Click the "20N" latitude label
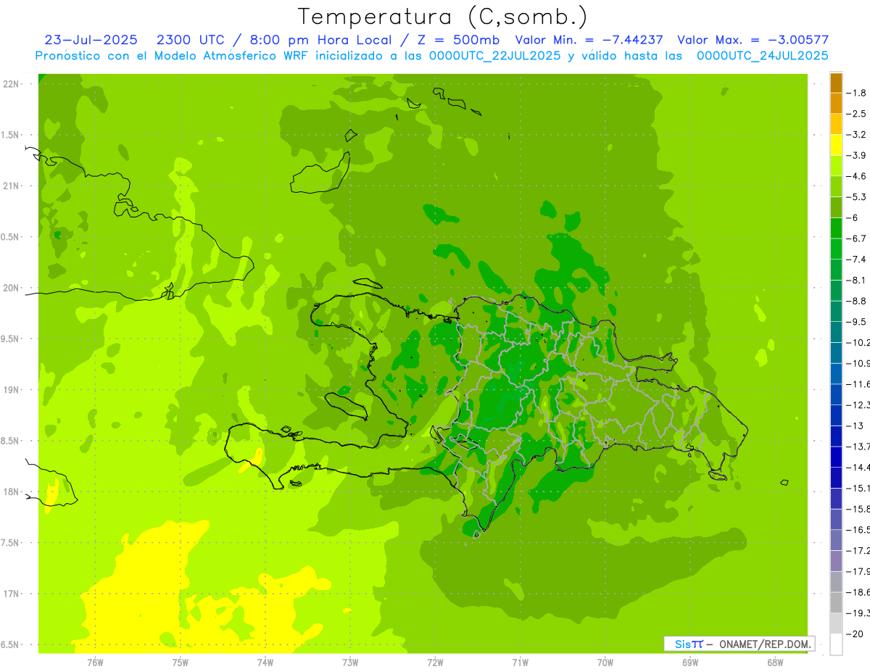 (10, 288)
